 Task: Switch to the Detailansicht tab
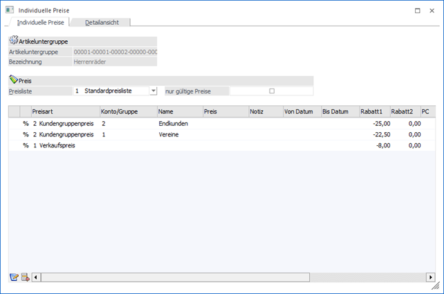coord(102,23)
